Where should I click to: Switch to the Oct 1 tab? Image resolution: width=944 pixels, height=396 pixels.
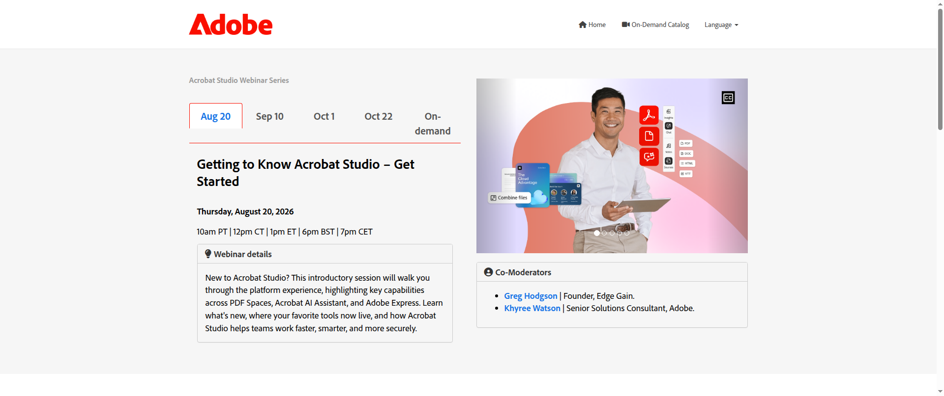click(324, 116)
